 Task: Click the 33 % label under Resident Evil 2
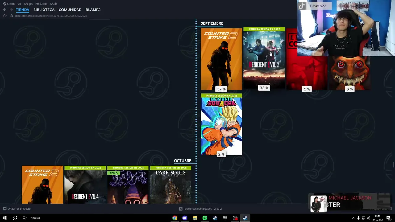[x=264, y=88]
